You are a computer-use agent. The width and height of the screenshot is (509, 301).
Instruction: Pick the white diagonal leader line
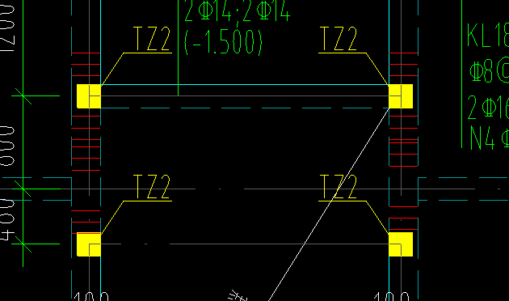pyautogui.click(x=329, y=205)
